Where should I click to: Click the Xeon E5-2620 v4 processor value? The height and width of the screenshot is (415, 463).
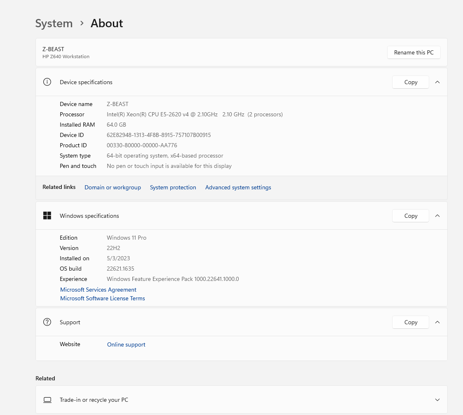pyautogui.click(x=195, y=114)
